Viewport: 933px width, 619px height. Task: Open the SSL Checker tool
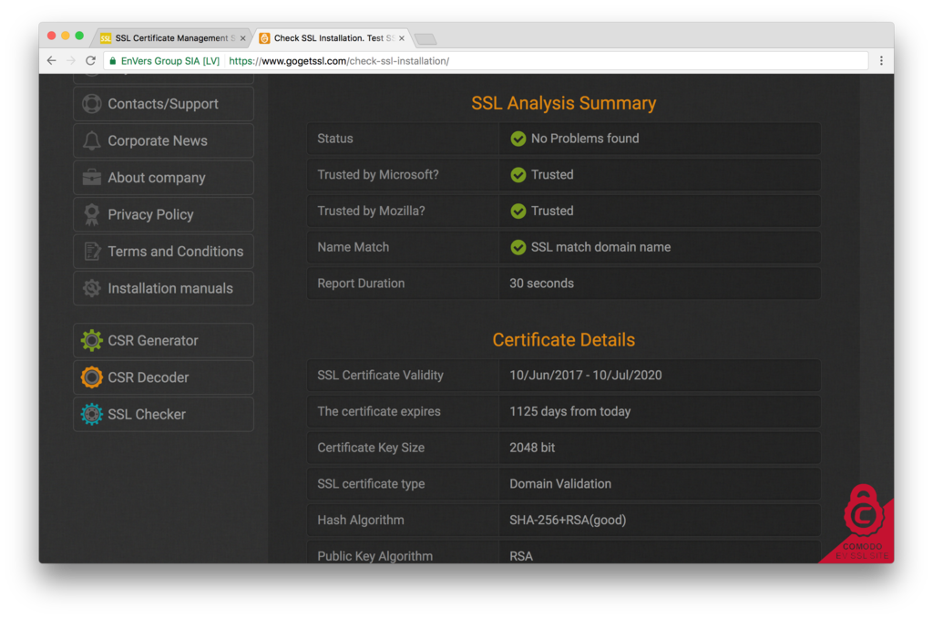[164, 414]
